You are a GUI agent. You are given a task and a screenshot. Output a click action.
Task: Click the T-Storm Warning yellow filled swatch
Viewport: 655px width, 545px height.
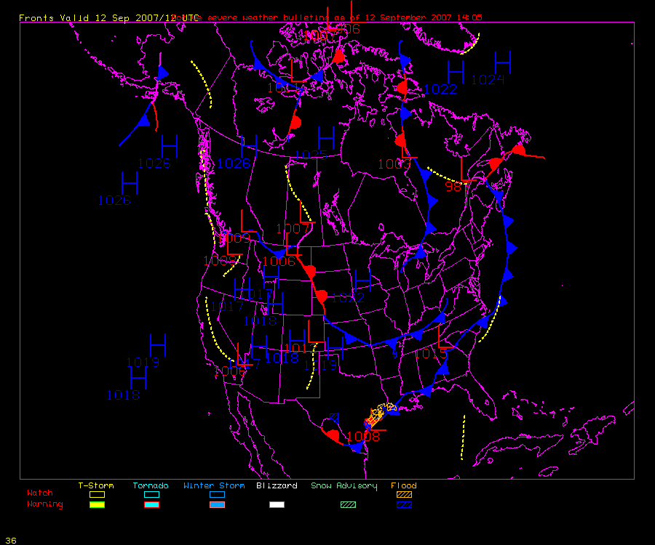coord(97,504)
